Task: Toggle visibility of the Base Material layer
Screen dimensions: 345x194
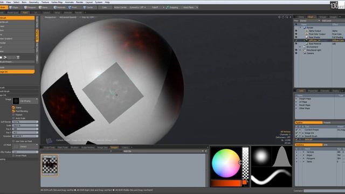Action: pyautogui.click(x=296, y=44)
